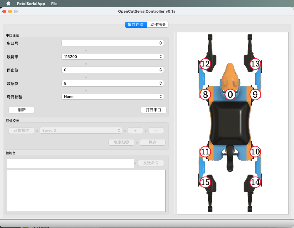
Task: Pick the servo 10 joint marker
Action: (x=255, y=152)
